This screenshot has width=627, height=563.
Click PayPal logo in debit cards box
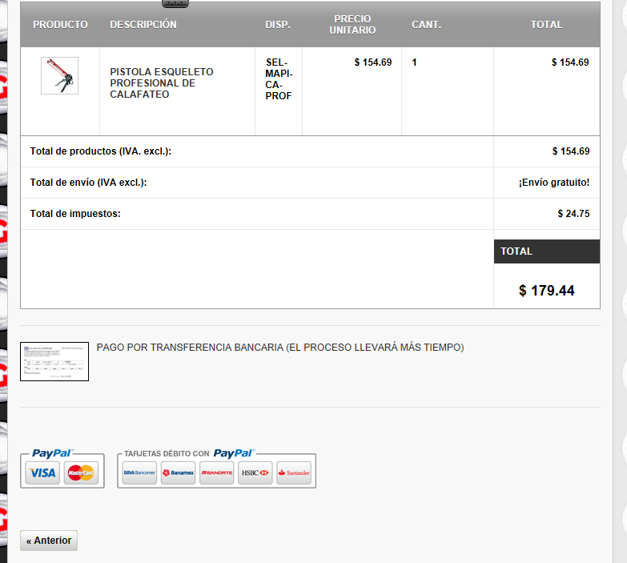pyautogui.click(x=234, y=453)
